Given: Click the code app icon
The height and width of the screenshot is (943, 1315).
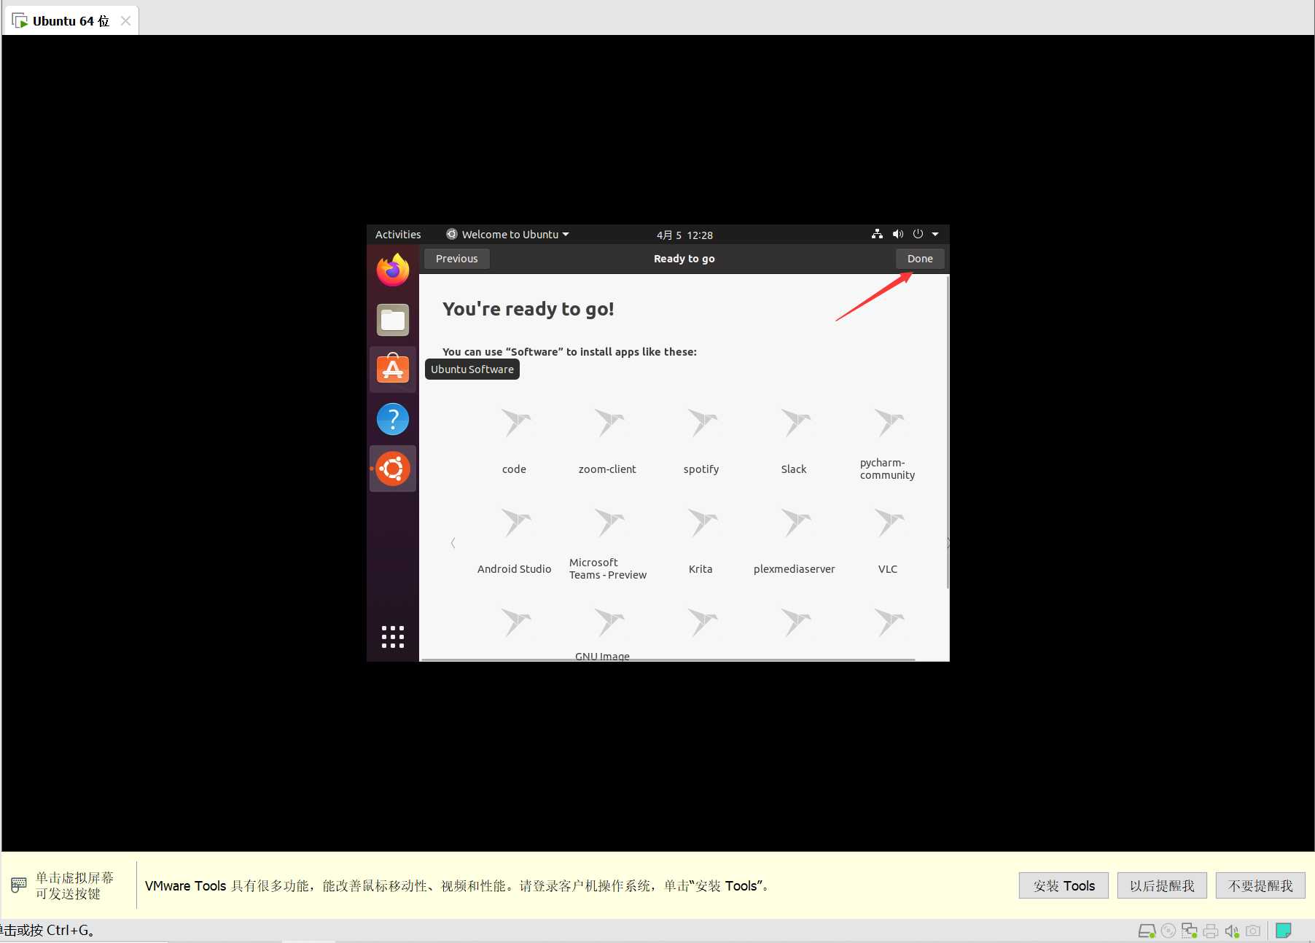Looking at the screenshot, I should [515, 422].
